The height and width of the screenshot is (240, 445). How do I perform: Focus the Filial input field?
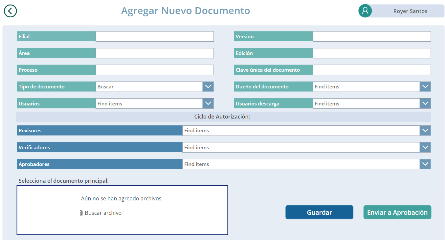(x=155, y=37)
